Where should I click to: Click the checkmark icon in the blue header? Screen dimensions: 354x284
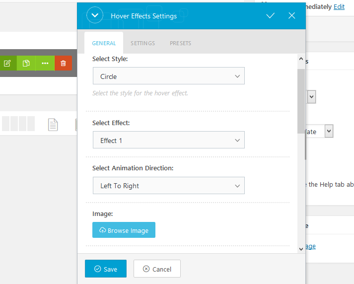click(x=270, y=15)
